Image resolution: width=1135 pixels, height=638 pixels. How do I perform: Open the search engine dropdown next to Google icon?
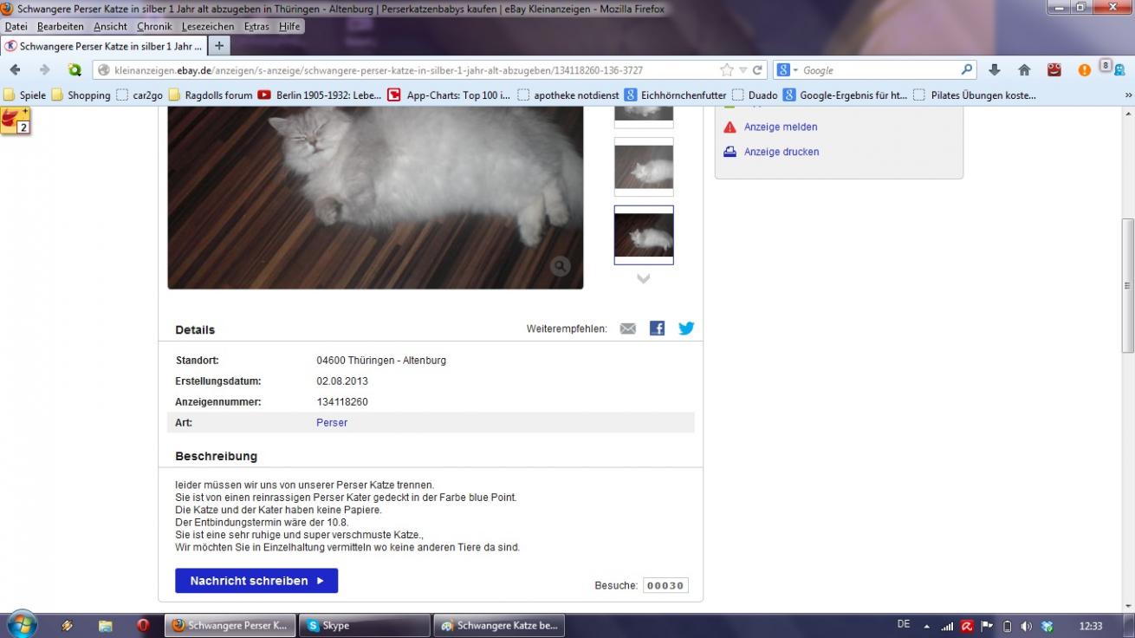(795, 70)
